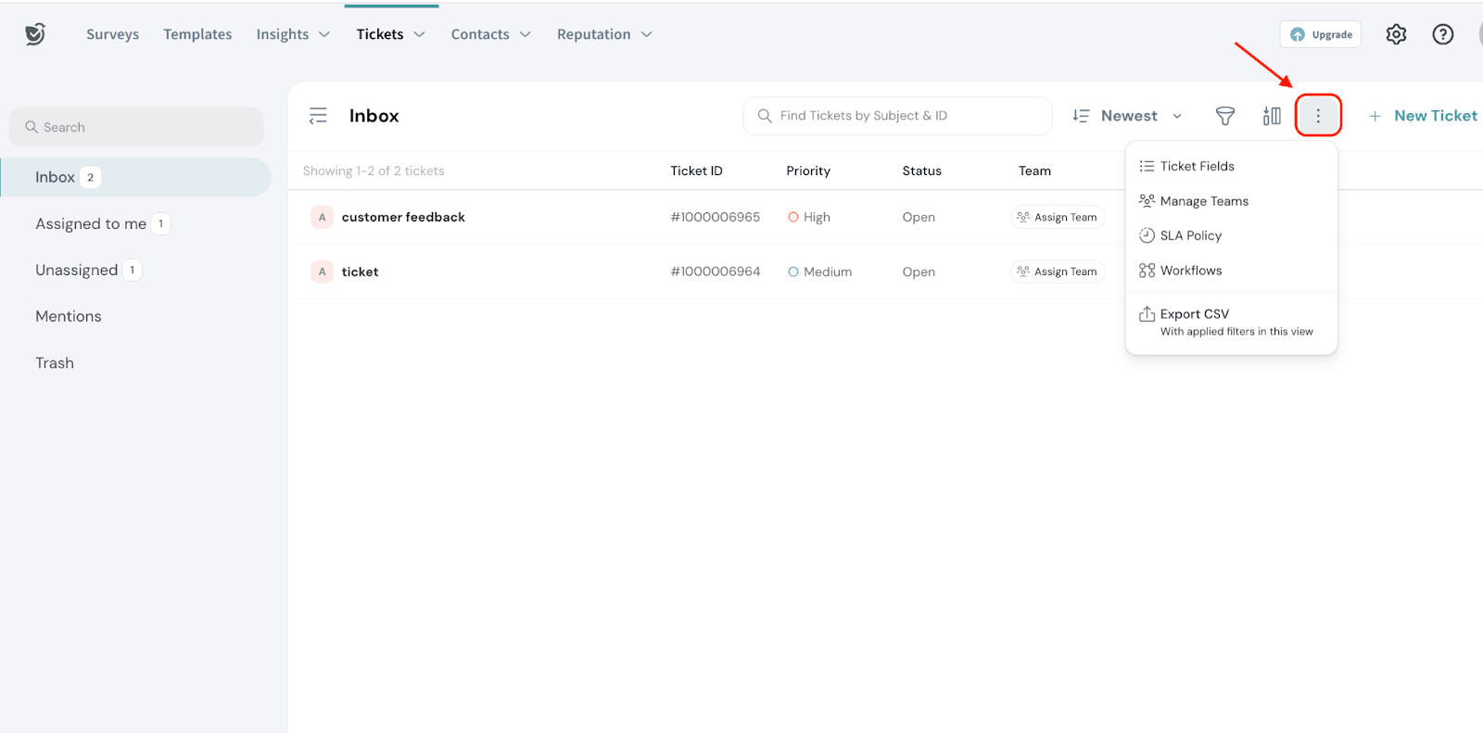The height and width of the screenshot is (733, 1483).
Task: Open SLA Policy from the menu
Action: (1190, 235)
